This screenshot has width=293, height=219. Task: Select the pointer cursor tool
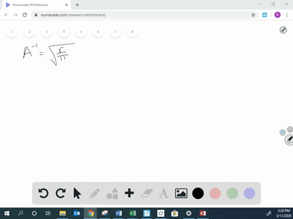(x=77, y=193)
